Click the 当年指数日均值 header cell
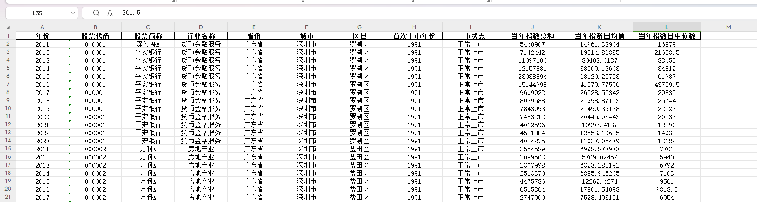This screenshot has width=757, height=202. point(600,36)
